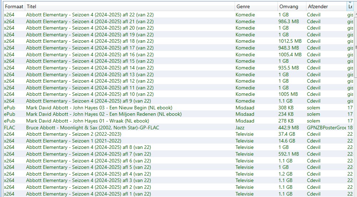
Task: Click the 948.3 MB size cell
Action: (288, 48)
